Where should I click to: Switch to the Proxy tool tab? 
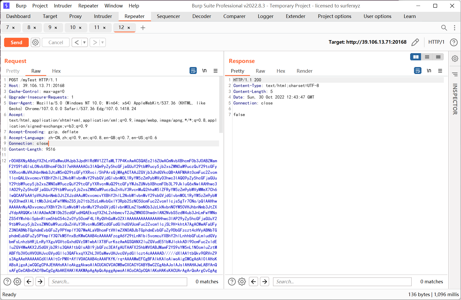coord(76,16)
